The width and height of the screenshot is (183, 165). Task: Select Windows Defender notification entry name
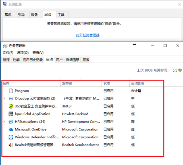pos(37,137)
